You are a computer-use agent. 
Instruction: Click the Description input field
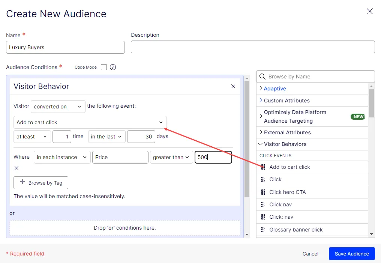point(253,47)
